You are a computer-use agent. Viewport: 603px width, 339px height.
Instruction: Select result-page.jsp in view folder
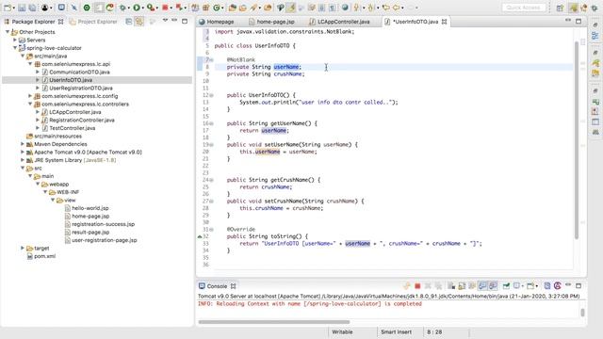[x=90, y=233]
